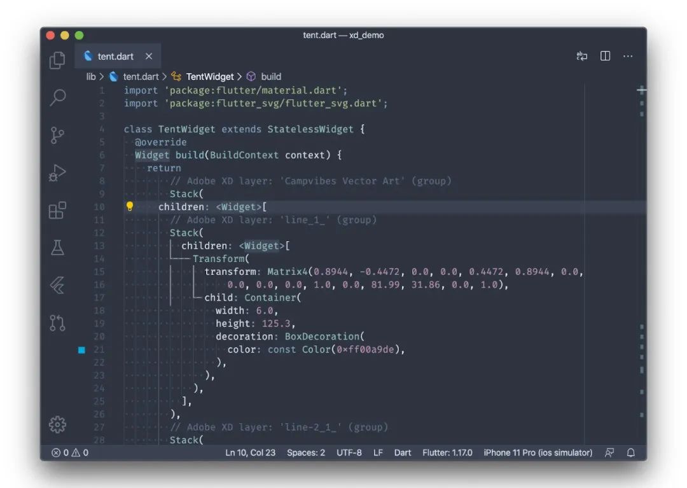Click the Dart file icon in tent.dart tab

click(x=88, y=55)
